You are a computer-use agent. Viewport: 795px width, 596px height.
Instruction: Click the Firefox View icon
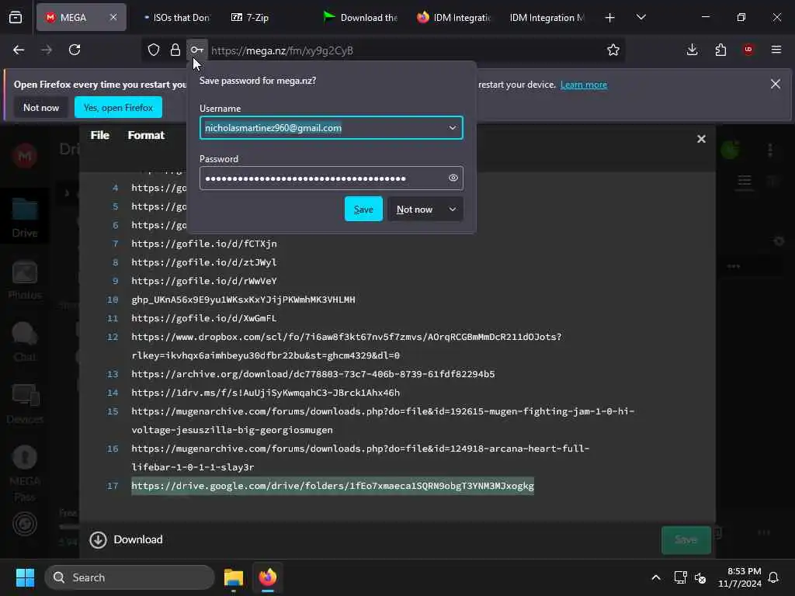[16, 17]
